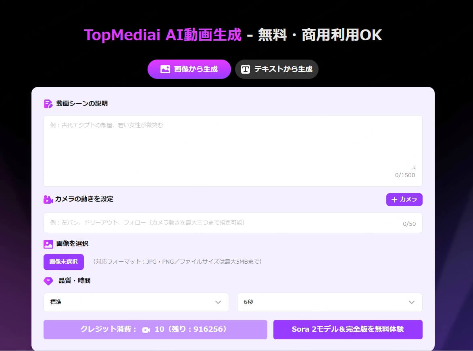
Task: Grab the description textarea resize handle
Action: [413, 167]
